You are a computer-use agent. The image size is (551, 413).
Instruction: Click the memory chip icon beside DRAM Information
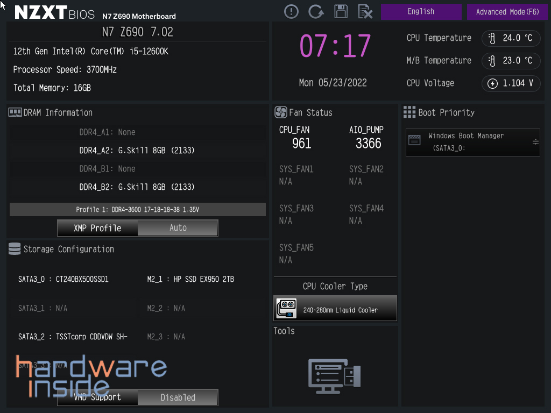[15, 112]
